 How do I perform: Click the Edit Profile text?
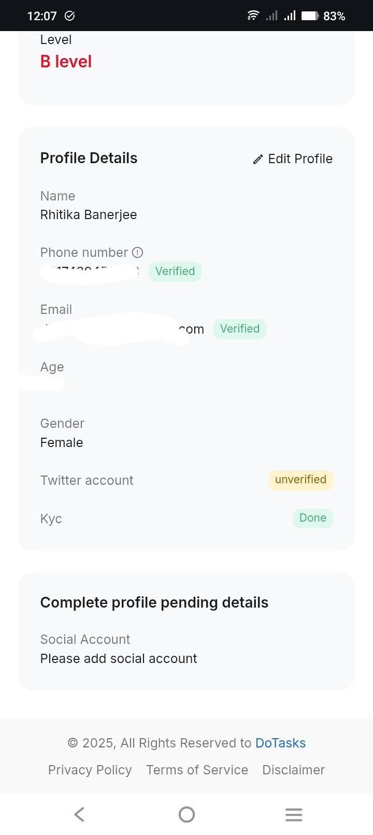300,159
